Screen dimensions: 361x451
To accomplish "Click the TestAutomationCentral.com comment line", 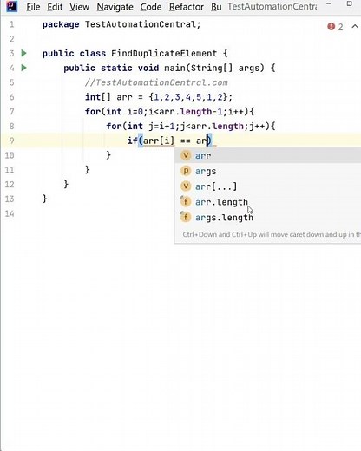I will (156, 82).
